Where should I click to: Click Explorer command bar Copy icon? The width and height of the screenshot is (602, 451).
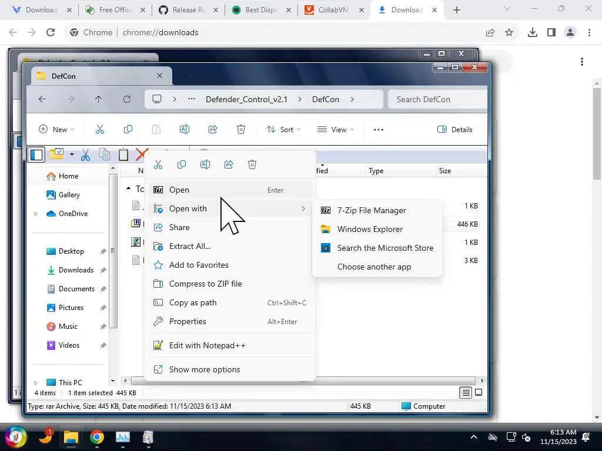pyautogui.click(x=128, y=130)
